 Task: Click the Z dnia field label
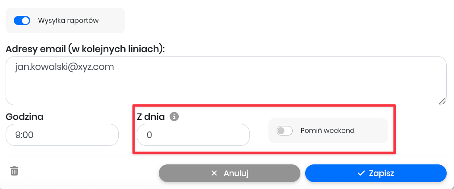point(151,117)
